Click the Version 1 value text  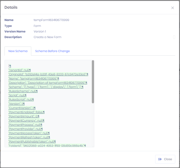(x=40, y=32)
